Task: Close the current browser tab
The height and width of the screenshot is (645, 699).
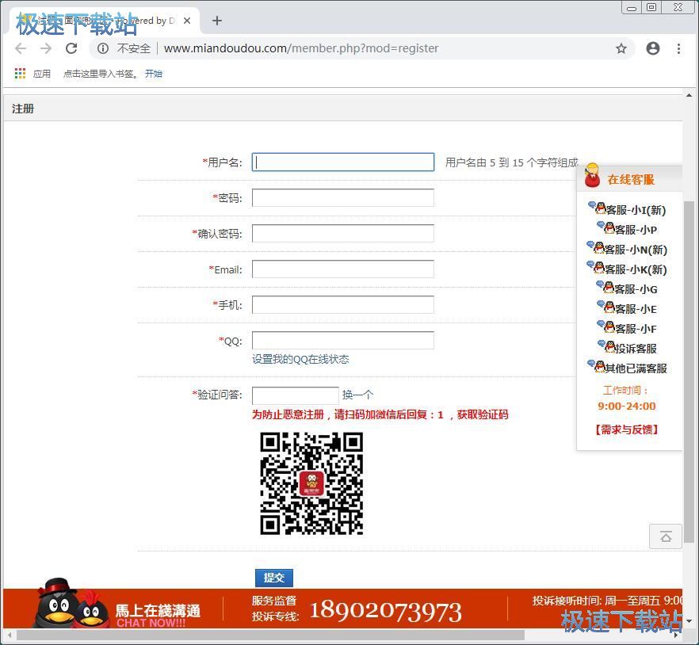Action: [x=187, y=21]
